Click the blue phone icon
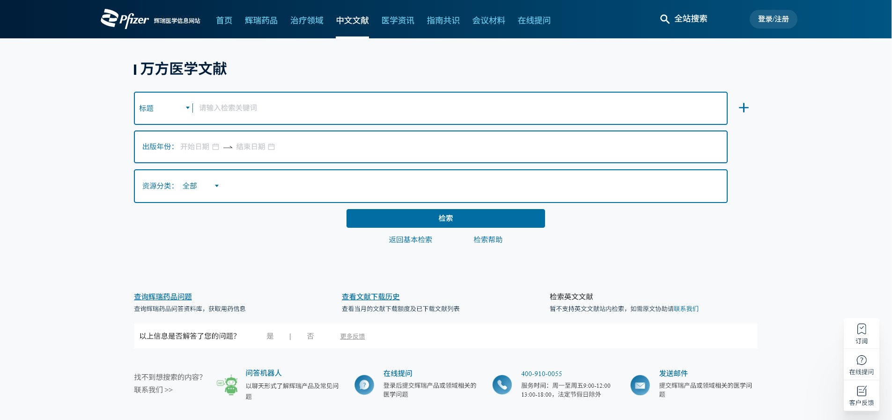892x420 pixels. coord(502,385)
